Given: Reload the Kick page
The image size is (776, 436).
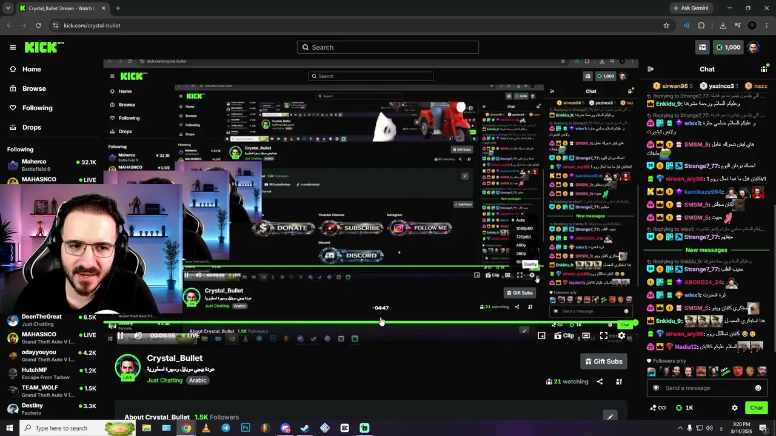Looking at the screenshot, I should (x=38, y=25).
